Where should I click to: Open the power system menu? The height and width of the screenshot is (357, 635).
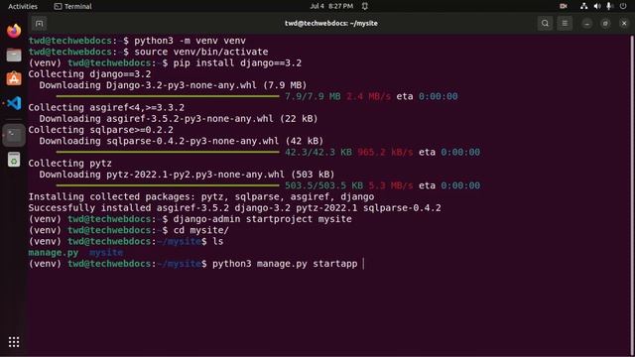click(623, 6)
